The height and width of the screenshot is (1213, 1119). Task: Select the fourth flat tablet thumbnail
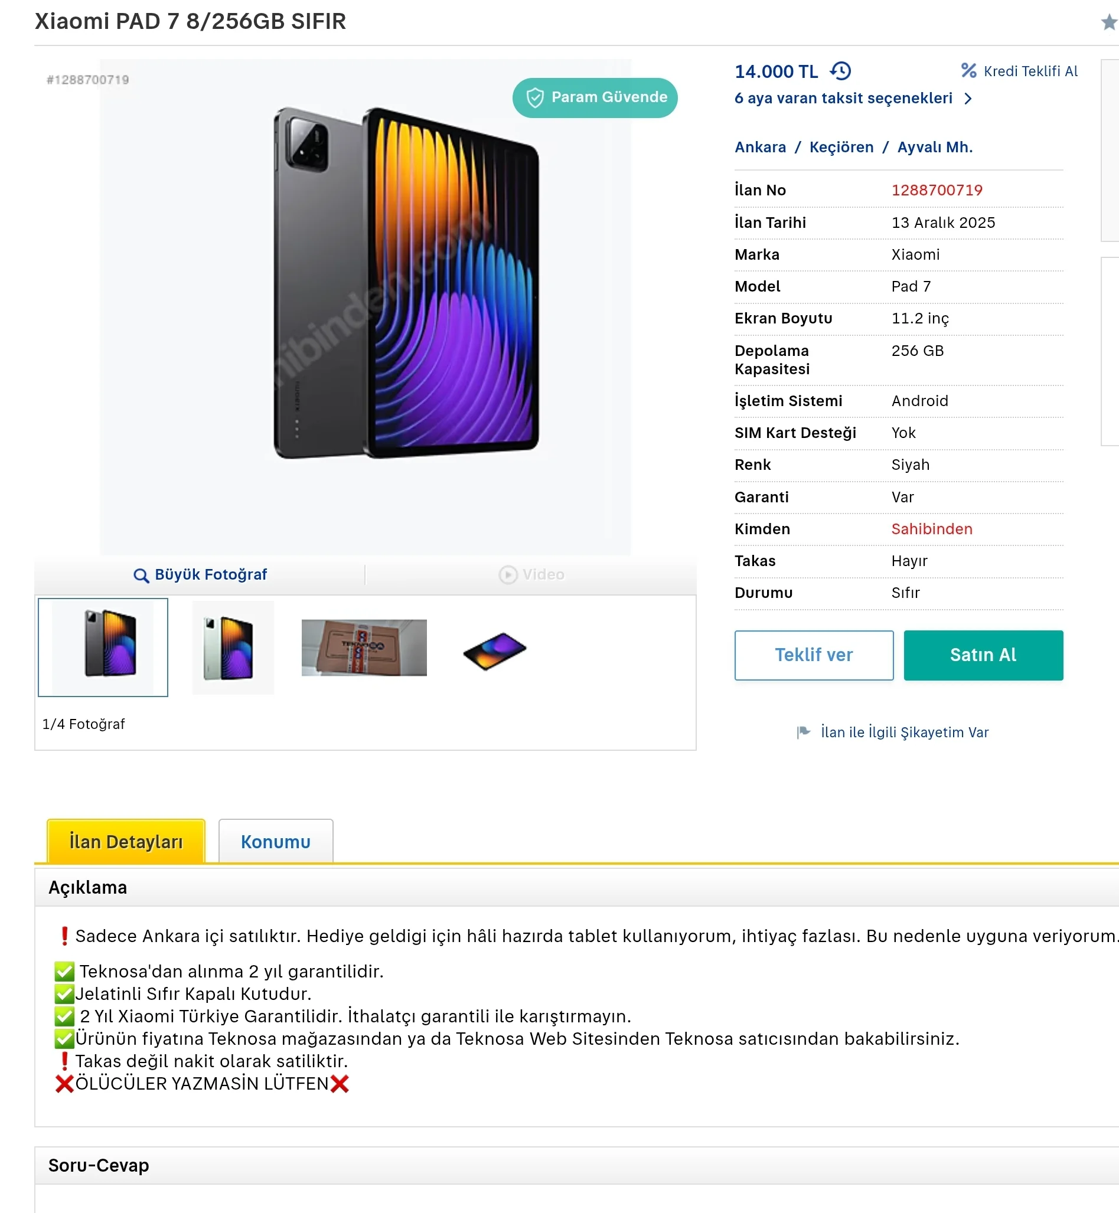495,650
